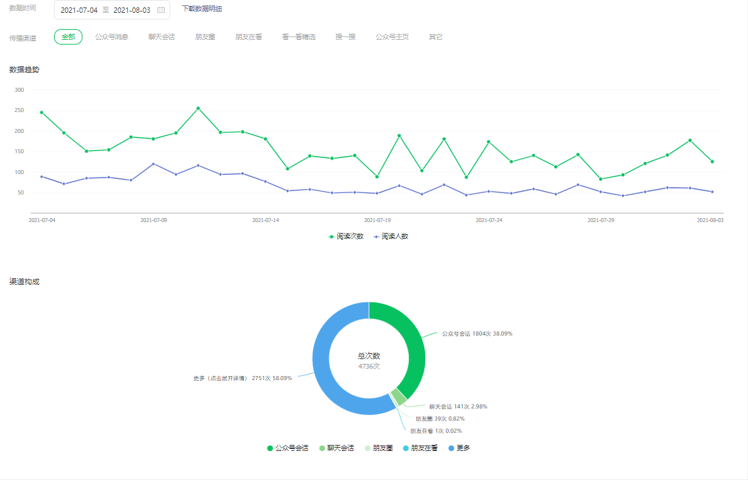Toggle 公众号会话 in donut chart legend

[x=289, y=448]
